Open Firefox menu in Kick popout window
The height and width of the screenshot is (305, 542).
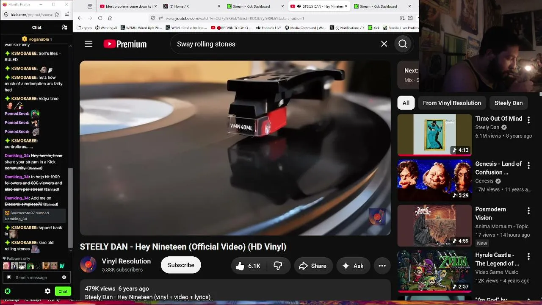click(x=67, y=14)
